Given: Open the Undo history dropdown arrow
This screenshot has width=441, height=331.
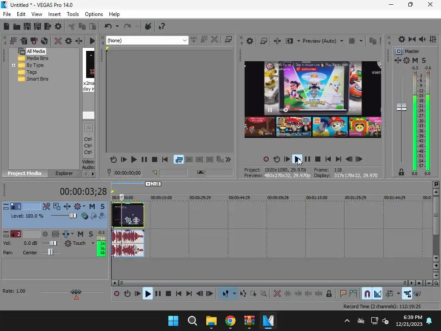Looking at the screenshot, I should click(117, 26).
